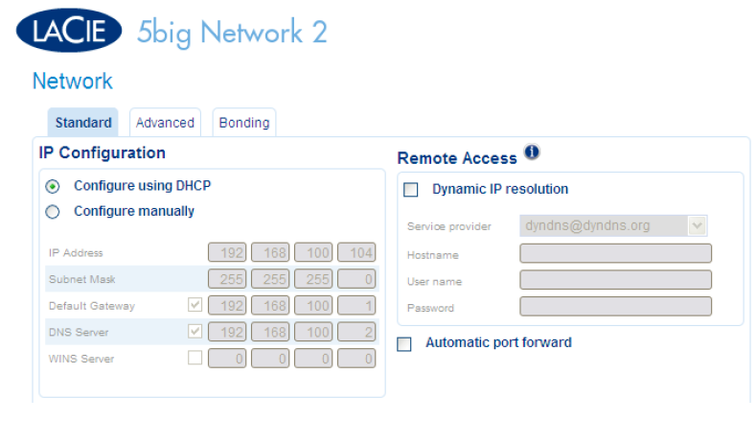Select Configure manually radio button
The height and width of the screenshot is (421, 756).
53,212
